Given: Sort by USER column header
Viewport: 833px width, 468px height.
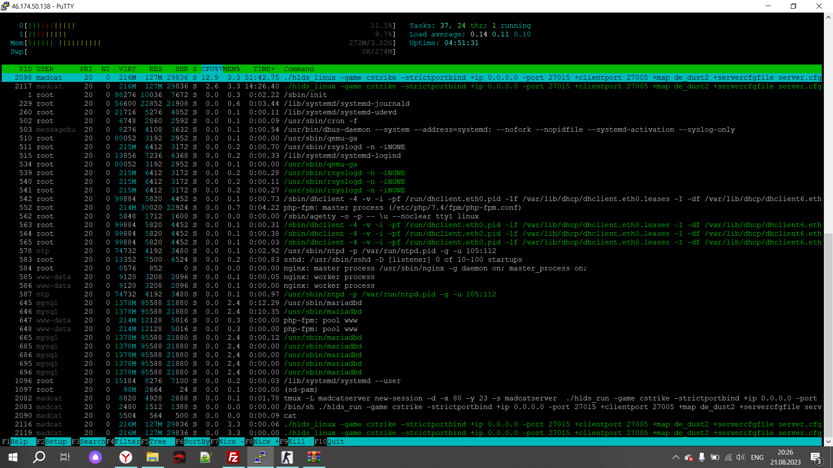Looking at the screenshot, I should [45, 69].
